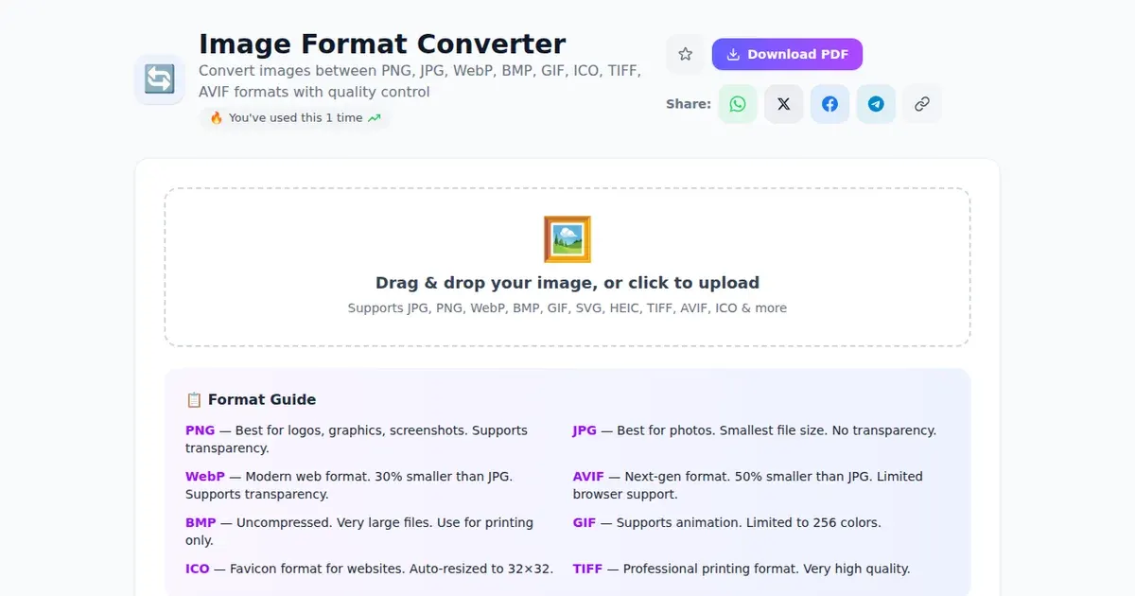This screenshot has height=596, width=1135.
Task: Share on Facebook icon
Action: pyautogui.click(x=829, y=104)
